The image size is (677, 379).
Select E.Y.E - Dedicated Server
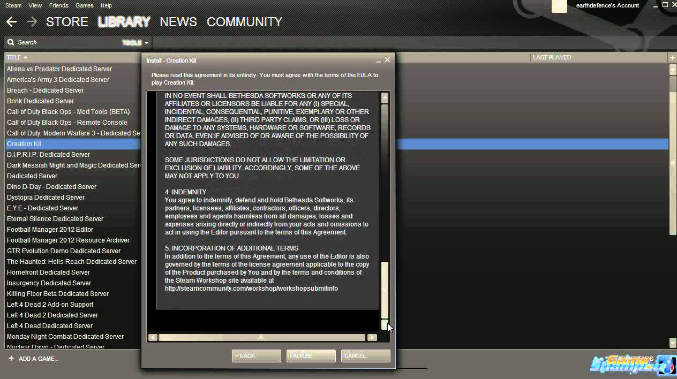click(x=42, y=208)
